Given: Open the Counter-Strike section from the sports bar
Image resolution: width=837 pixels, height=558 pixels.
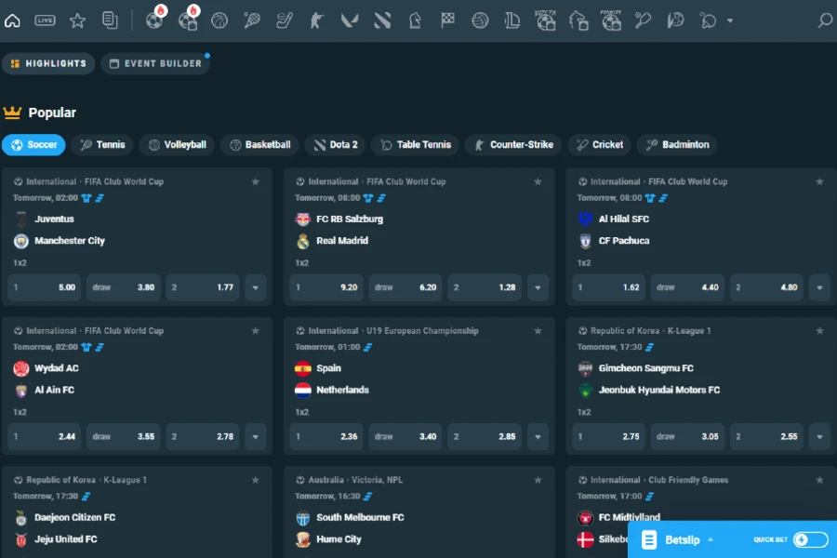Looking at the screenshot, I should tap(316, 20).
